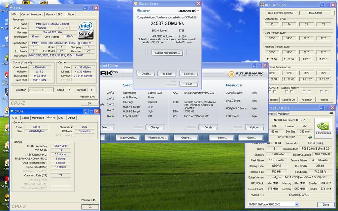
Task: Click Submit Your Results button
Action: pyautogui.click(x=167, y=53)
